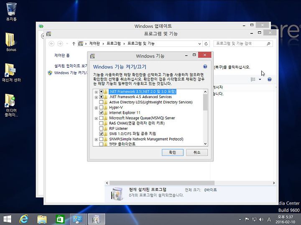
Task: Open the Bonus folder on desktop
Action: pos(11,42)
